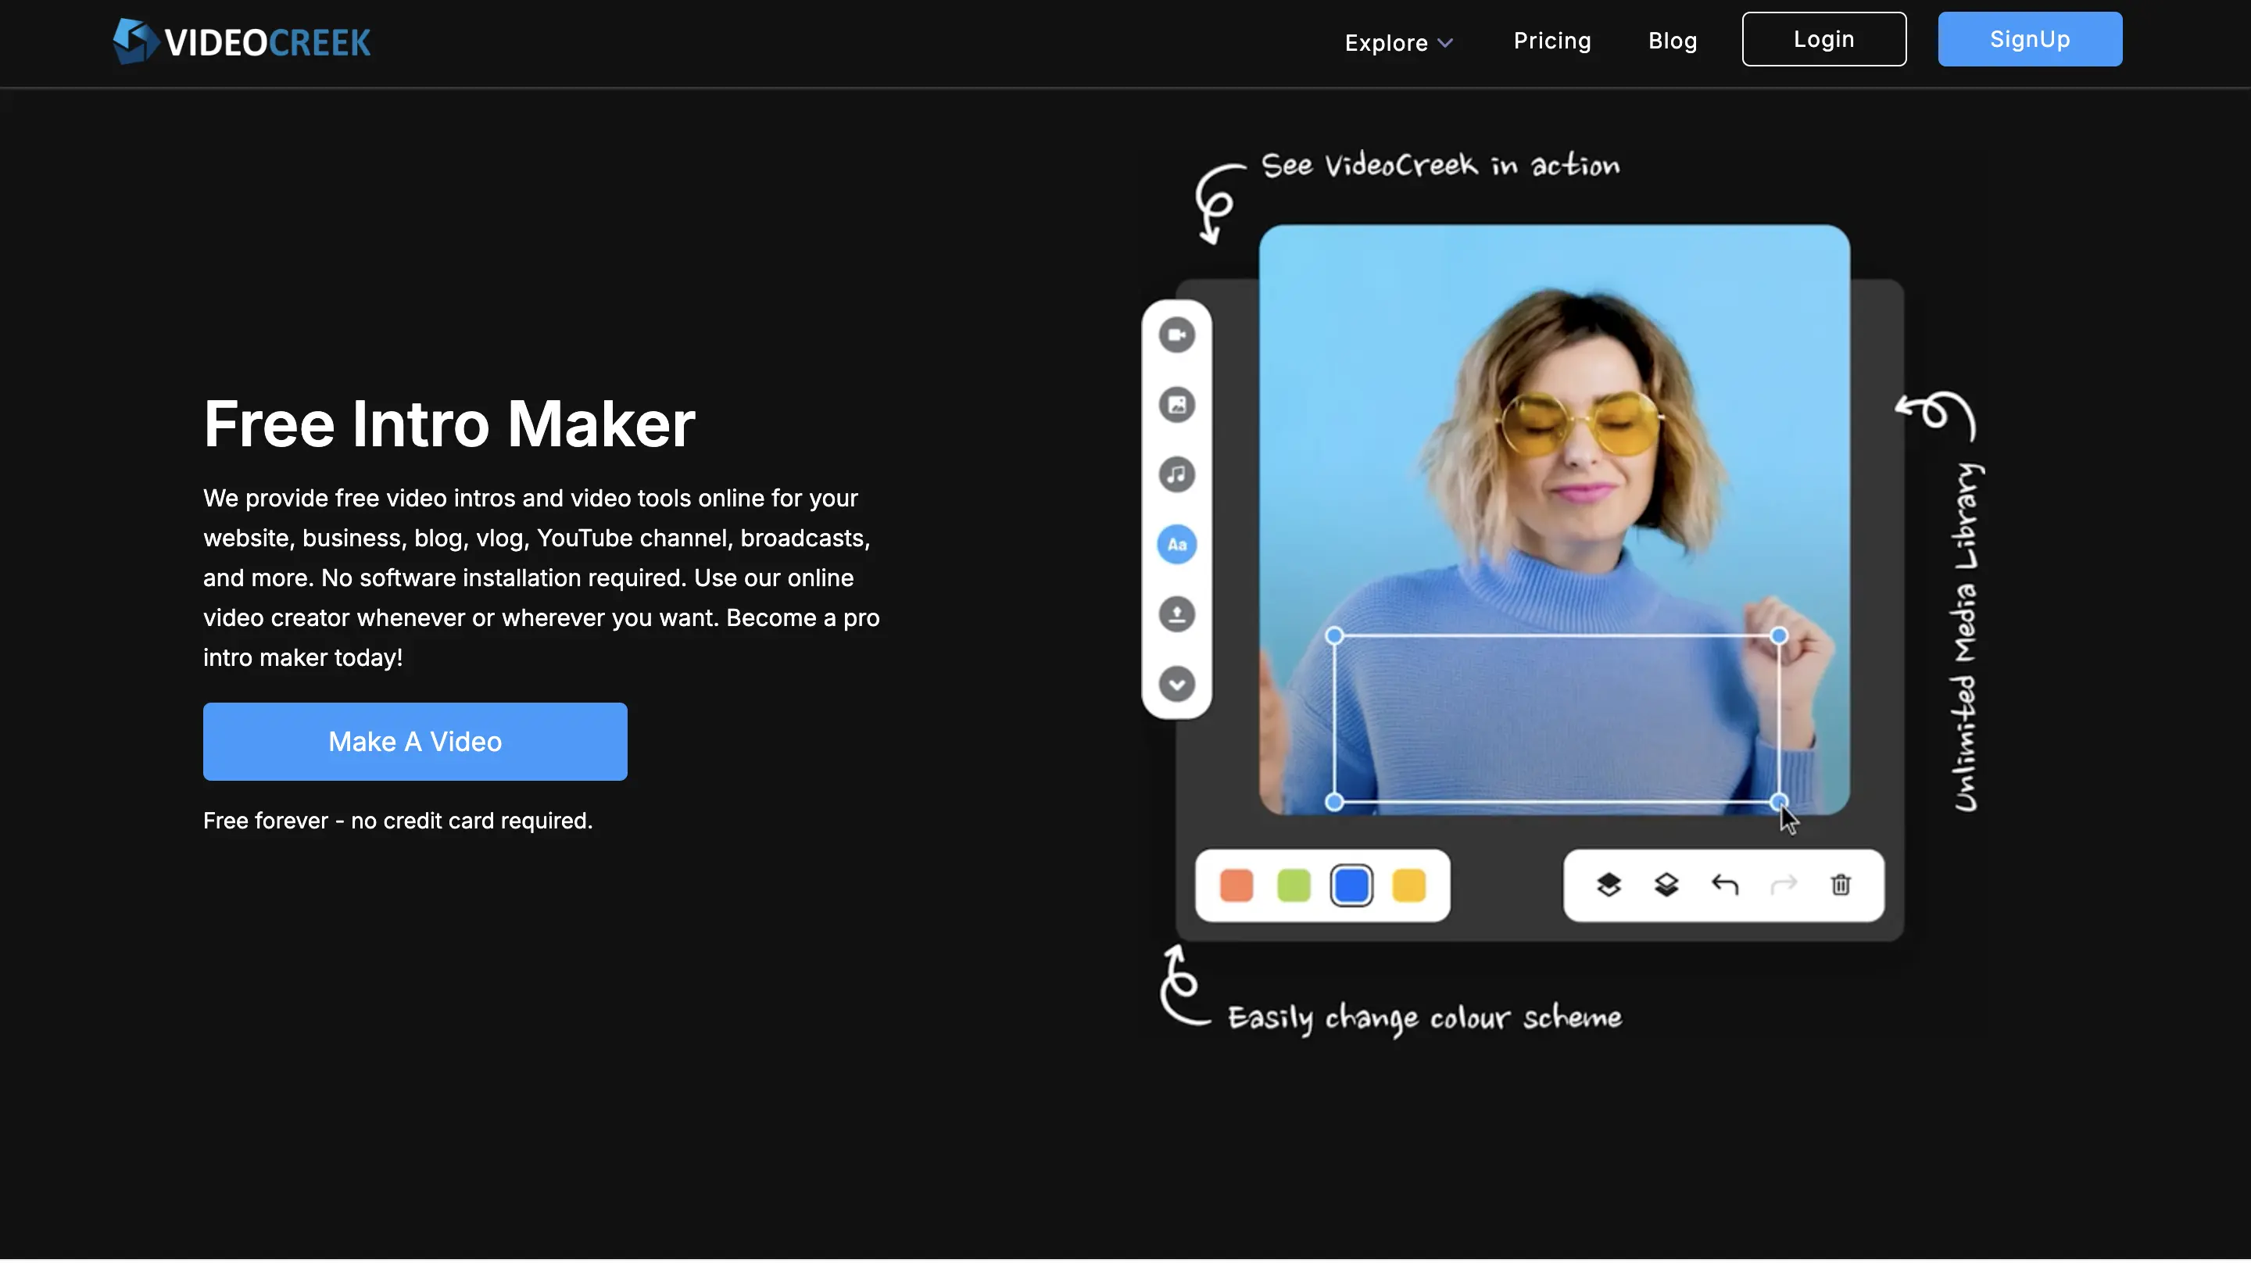Click the redo arrow icon in toolbar
2251x1263 pixels.
(1784, 884)
